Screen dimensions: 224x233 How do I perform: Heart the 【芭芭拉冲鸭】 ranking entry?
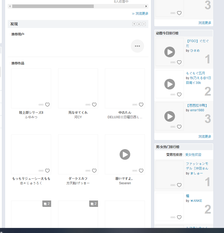coord(179,127)
